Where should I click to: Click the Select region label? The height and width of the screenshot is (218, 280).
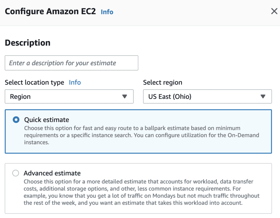click(163, 82)
